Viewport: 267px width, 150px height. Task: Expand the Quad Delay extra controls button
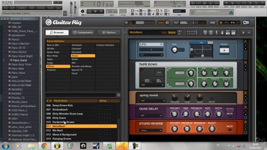tap(230, 110)
